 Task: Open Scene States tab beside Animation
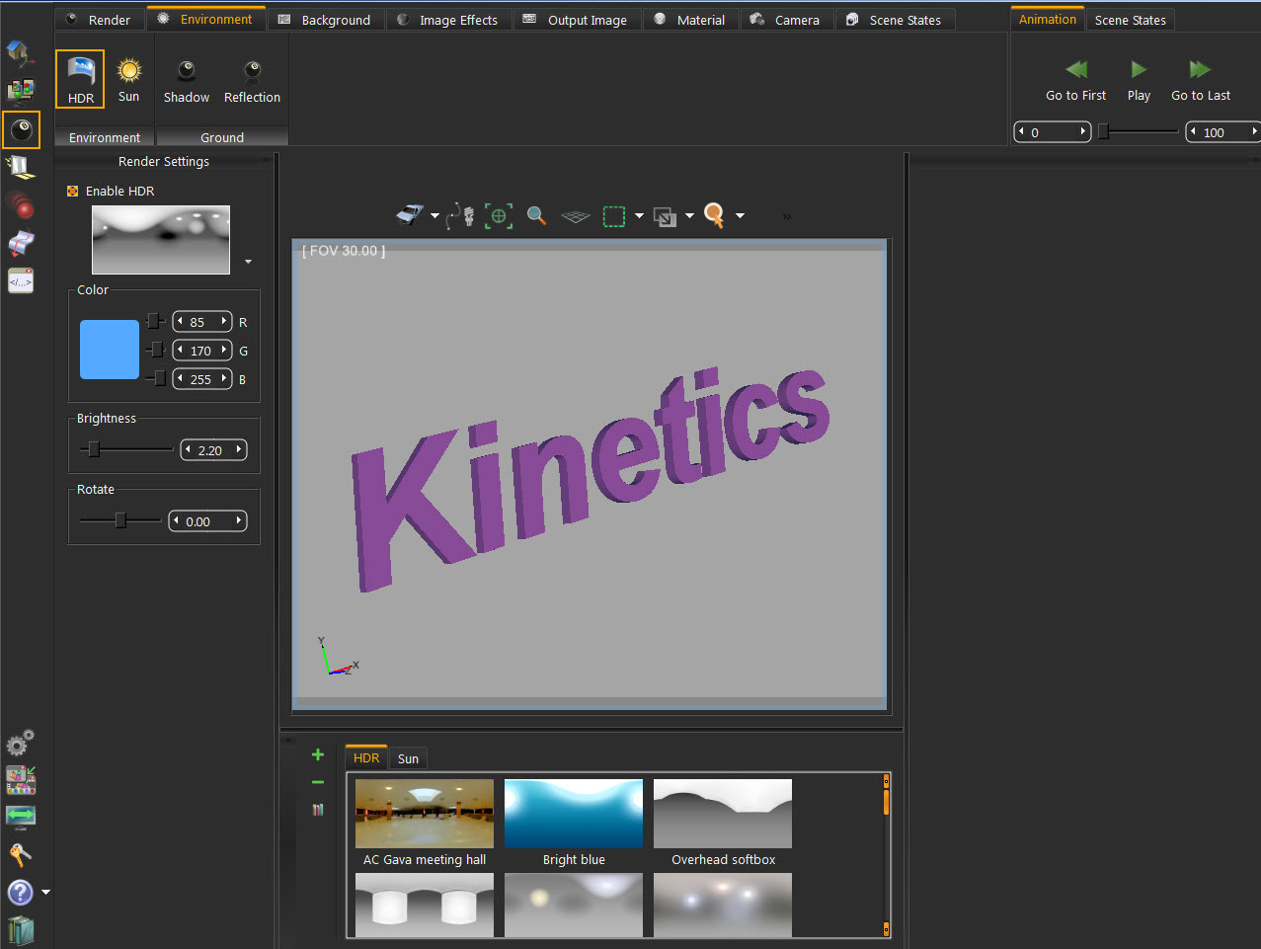[x=1130, y=20]
